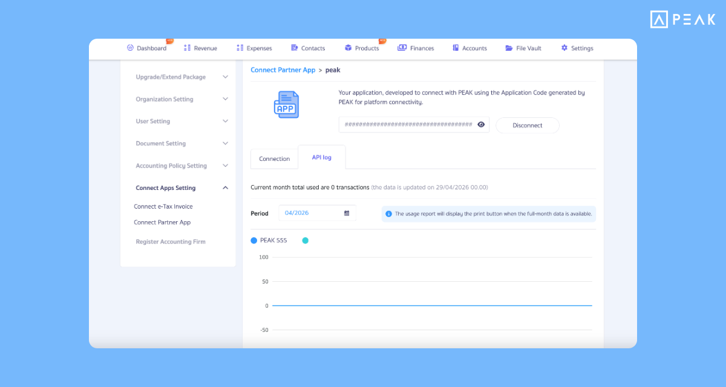Click the File Vault folder icon
This screenshot has height=387, width=726.
[x=508, y=47]
